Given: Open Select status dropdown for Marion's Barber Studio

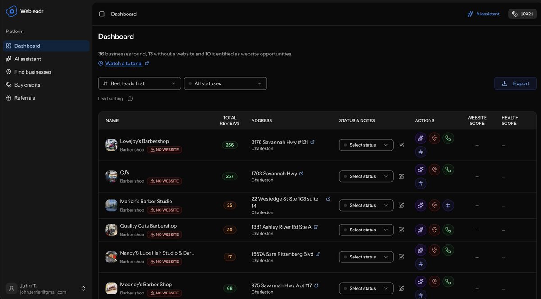Looking at the screenshot, I should coord(366,206).
